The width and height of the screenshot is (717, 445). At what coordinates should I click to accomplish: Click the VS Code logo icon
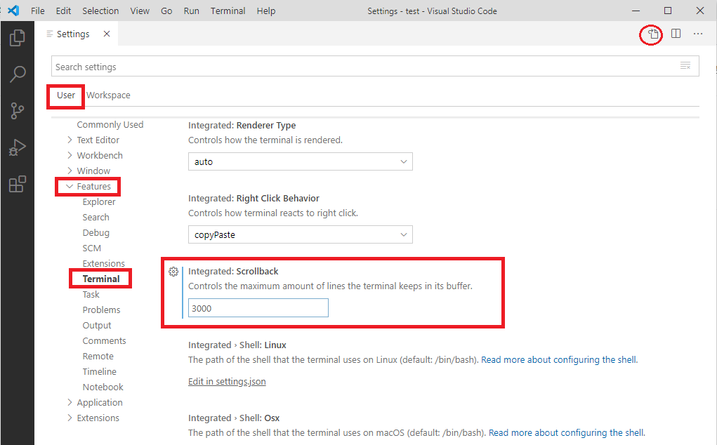pyautogui.click(x=13, y=11)
